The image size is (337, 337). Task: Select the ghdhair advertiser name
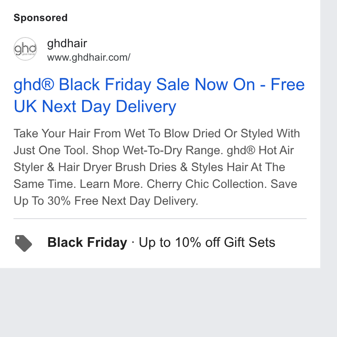67,43
